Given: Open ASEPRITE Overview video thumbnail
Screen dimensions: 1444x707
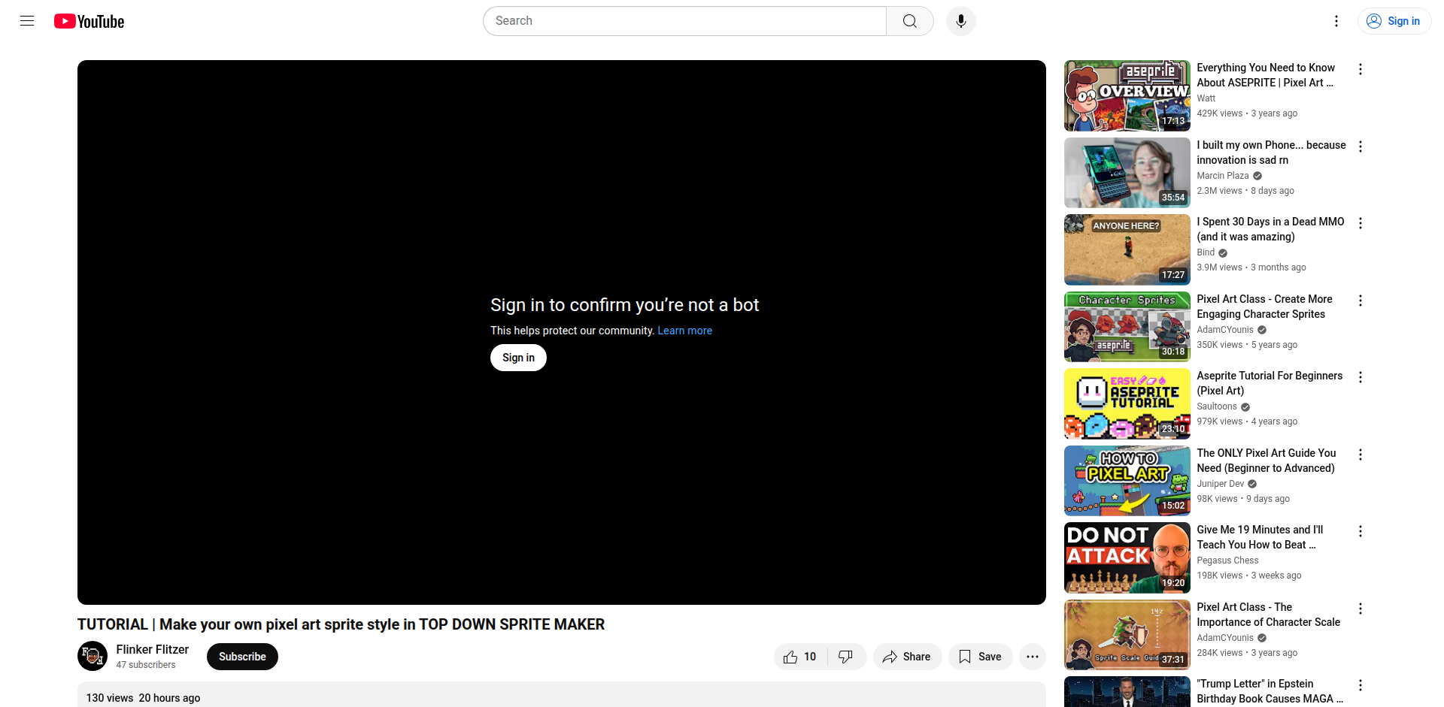Looking at the screenshot, I should [1127, 95].
